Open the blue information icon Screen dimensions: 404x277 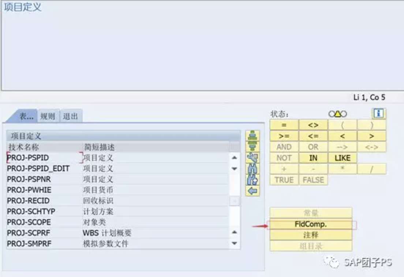[x=378, y=113]
